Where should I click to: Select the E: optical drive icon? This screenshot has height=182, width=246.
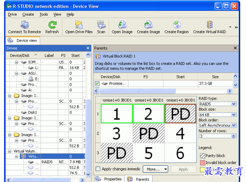30,79
